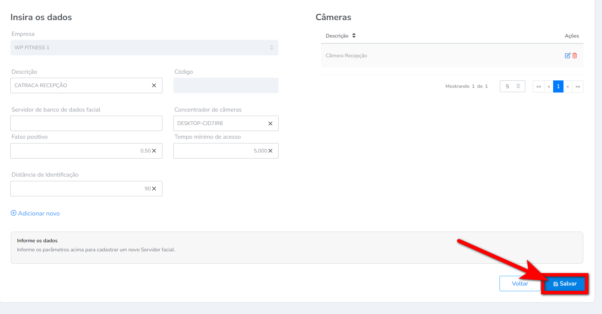Save the form with Salvar

[x=565, y=284]
